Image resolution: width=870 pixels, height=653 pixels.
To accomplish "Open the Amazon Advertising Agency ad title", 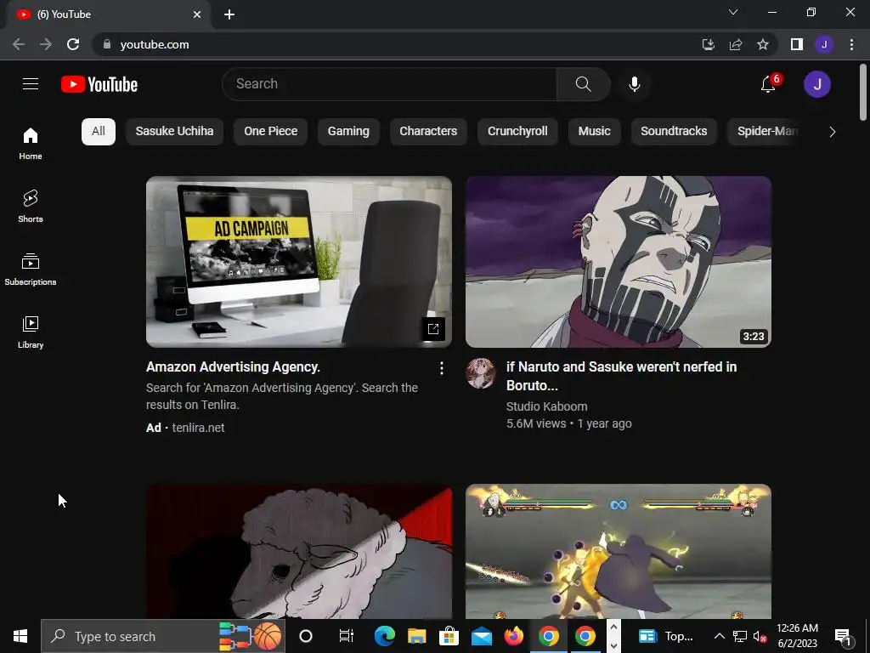I will (233, 367).
